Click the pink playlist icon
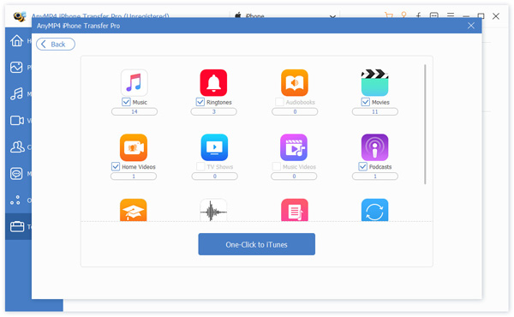Viewport: 514px width, 317px height. click(x=295, y=210)
